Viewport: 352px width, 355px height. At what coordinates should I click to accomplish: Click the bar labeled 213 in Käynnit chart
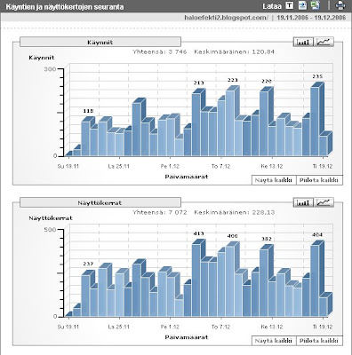pos(196,124)
